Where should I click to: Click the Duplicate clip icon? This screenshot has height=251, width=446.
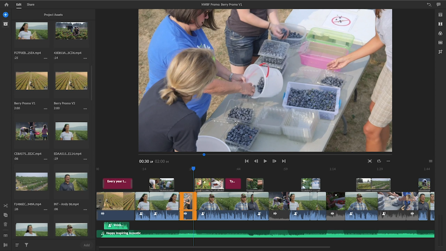6,215
